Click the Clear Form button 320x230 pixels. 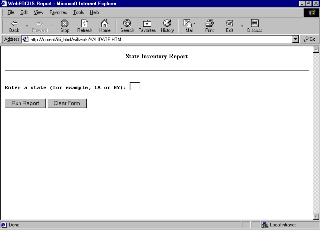click(67, 103)
